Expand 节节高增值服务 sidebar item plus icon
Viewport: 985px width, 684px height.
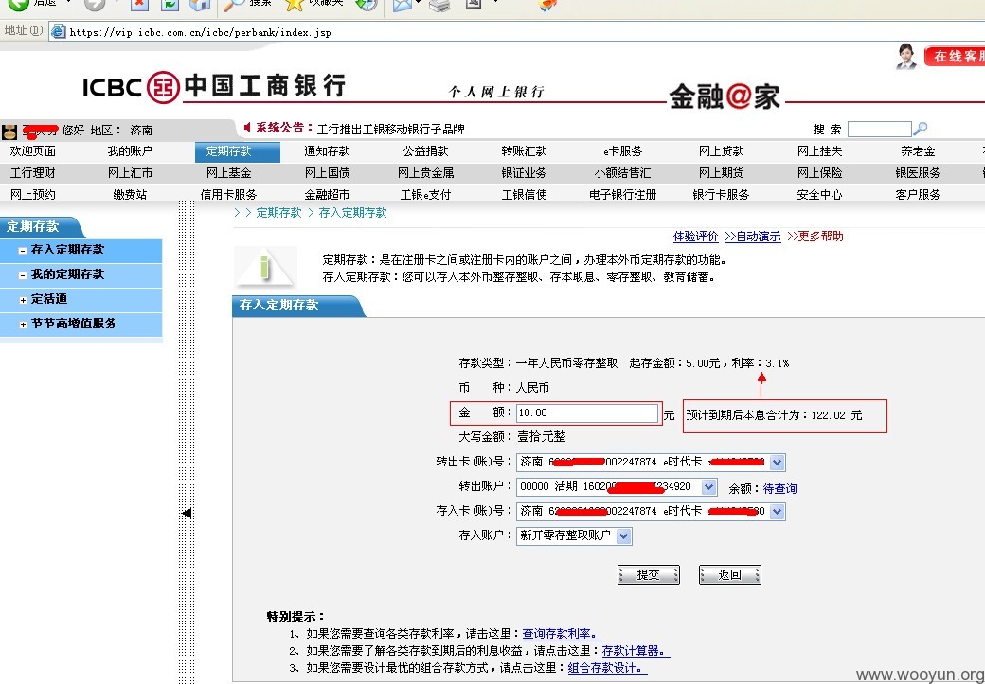pyautogui.click(x=23, y=324)
